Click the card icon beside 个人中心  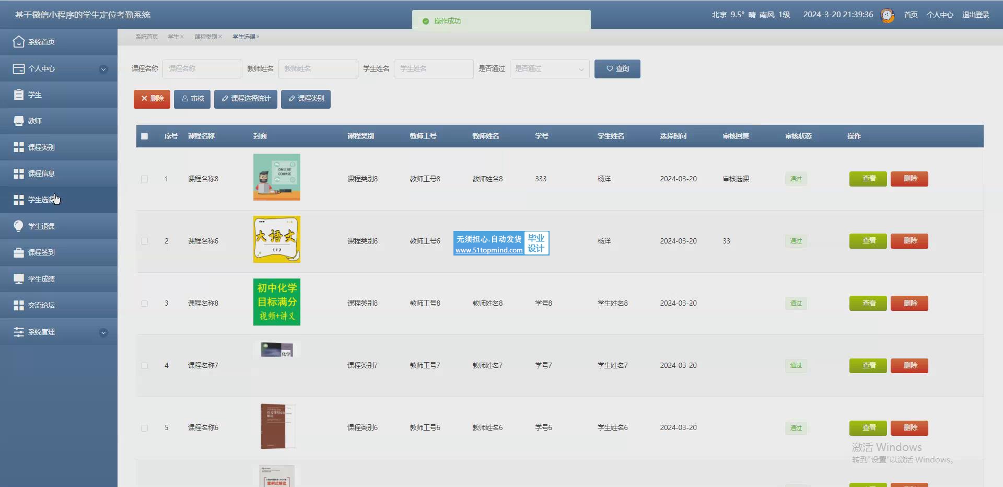point(19,68)
